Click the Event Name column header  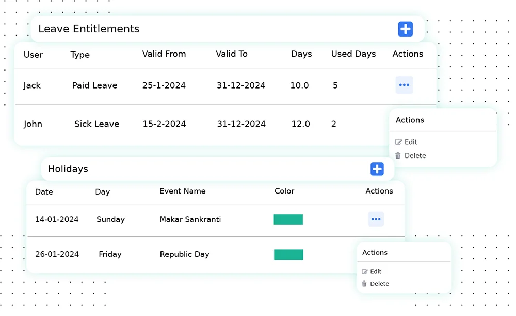click(x=182, y=191)
